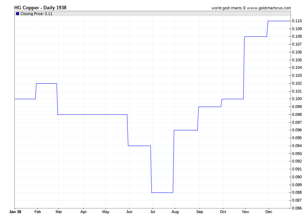Click the June plateau at 0.094
The height and width of the screenshot is (221, 305).
(139, 146)
